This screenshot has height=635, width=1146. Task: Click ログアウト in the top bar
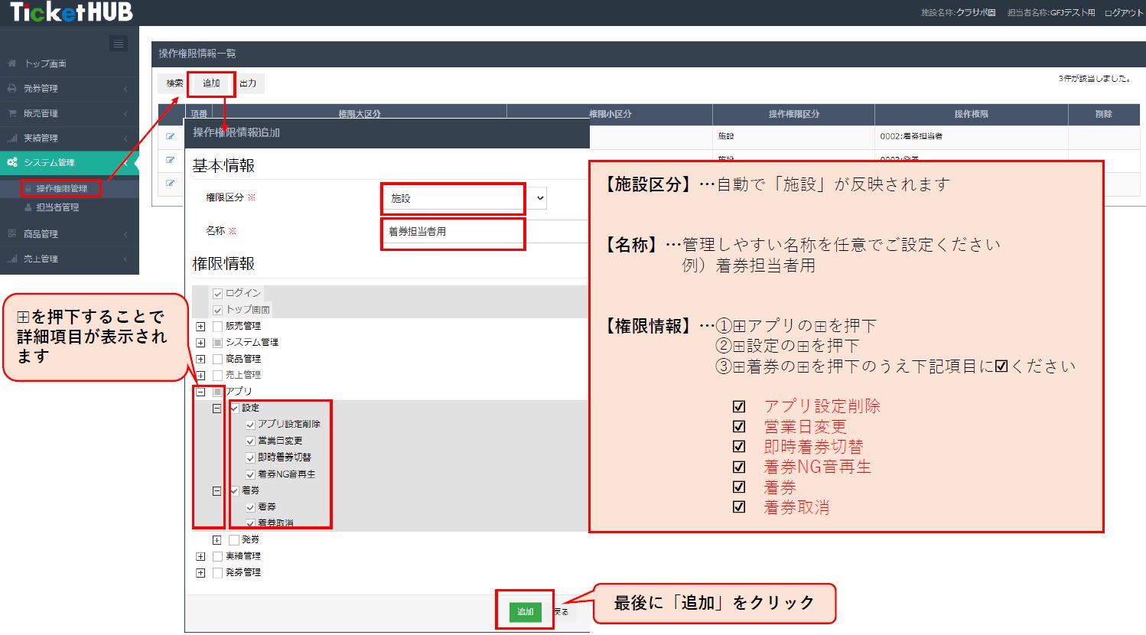(1123, 13)
